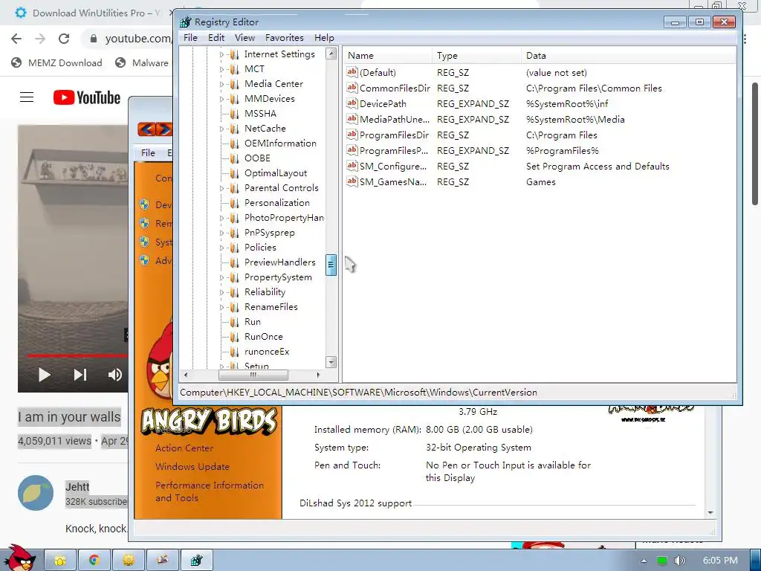Viewport: 761px width, 571px height.
Task: Expand the NetCache registry key
Action: click(221, 129)
